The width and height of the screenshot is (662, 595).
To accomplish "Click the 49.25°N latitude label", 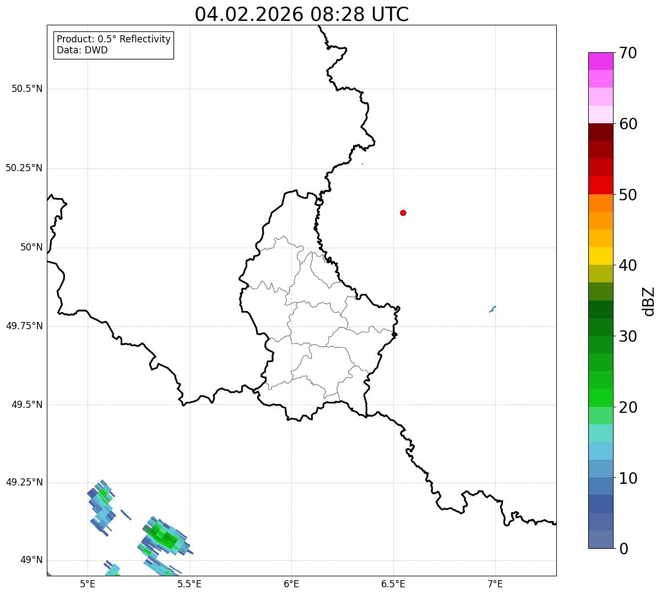I will point(24,482).
